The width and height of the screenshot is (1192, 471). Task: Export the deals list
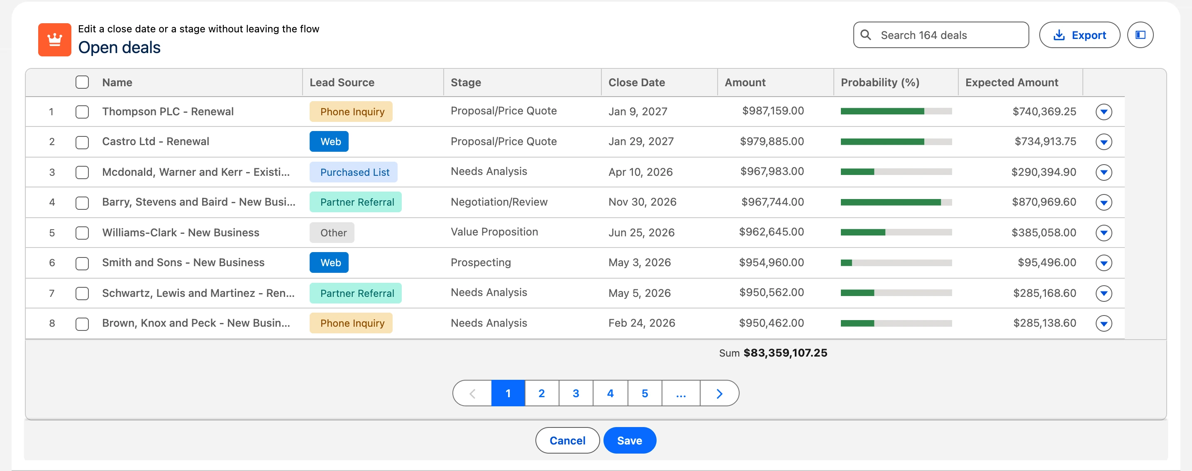pos(1080,35)
